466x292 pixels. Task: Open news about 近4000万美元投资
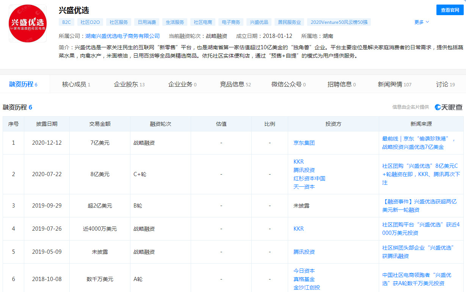click(x=421, y=229)
